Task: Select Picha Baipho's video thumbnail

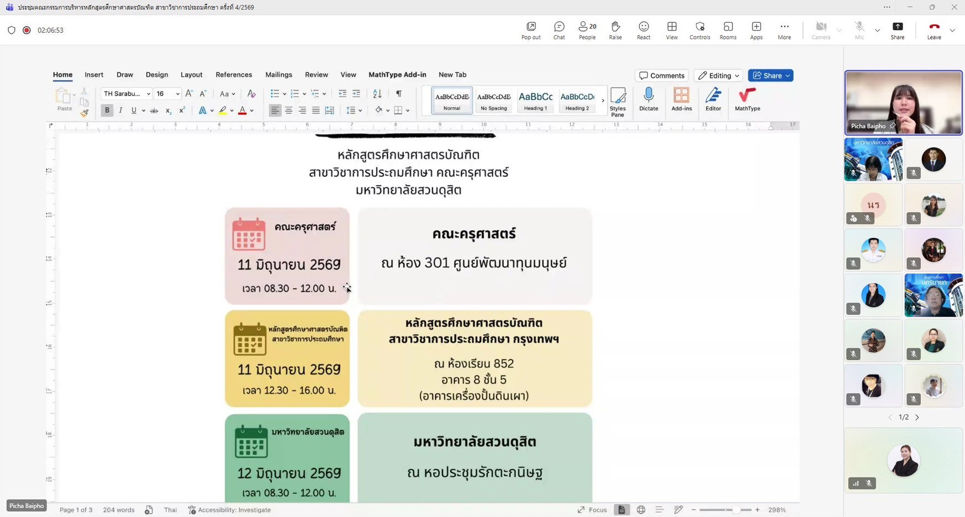Action: pos(904,103)
